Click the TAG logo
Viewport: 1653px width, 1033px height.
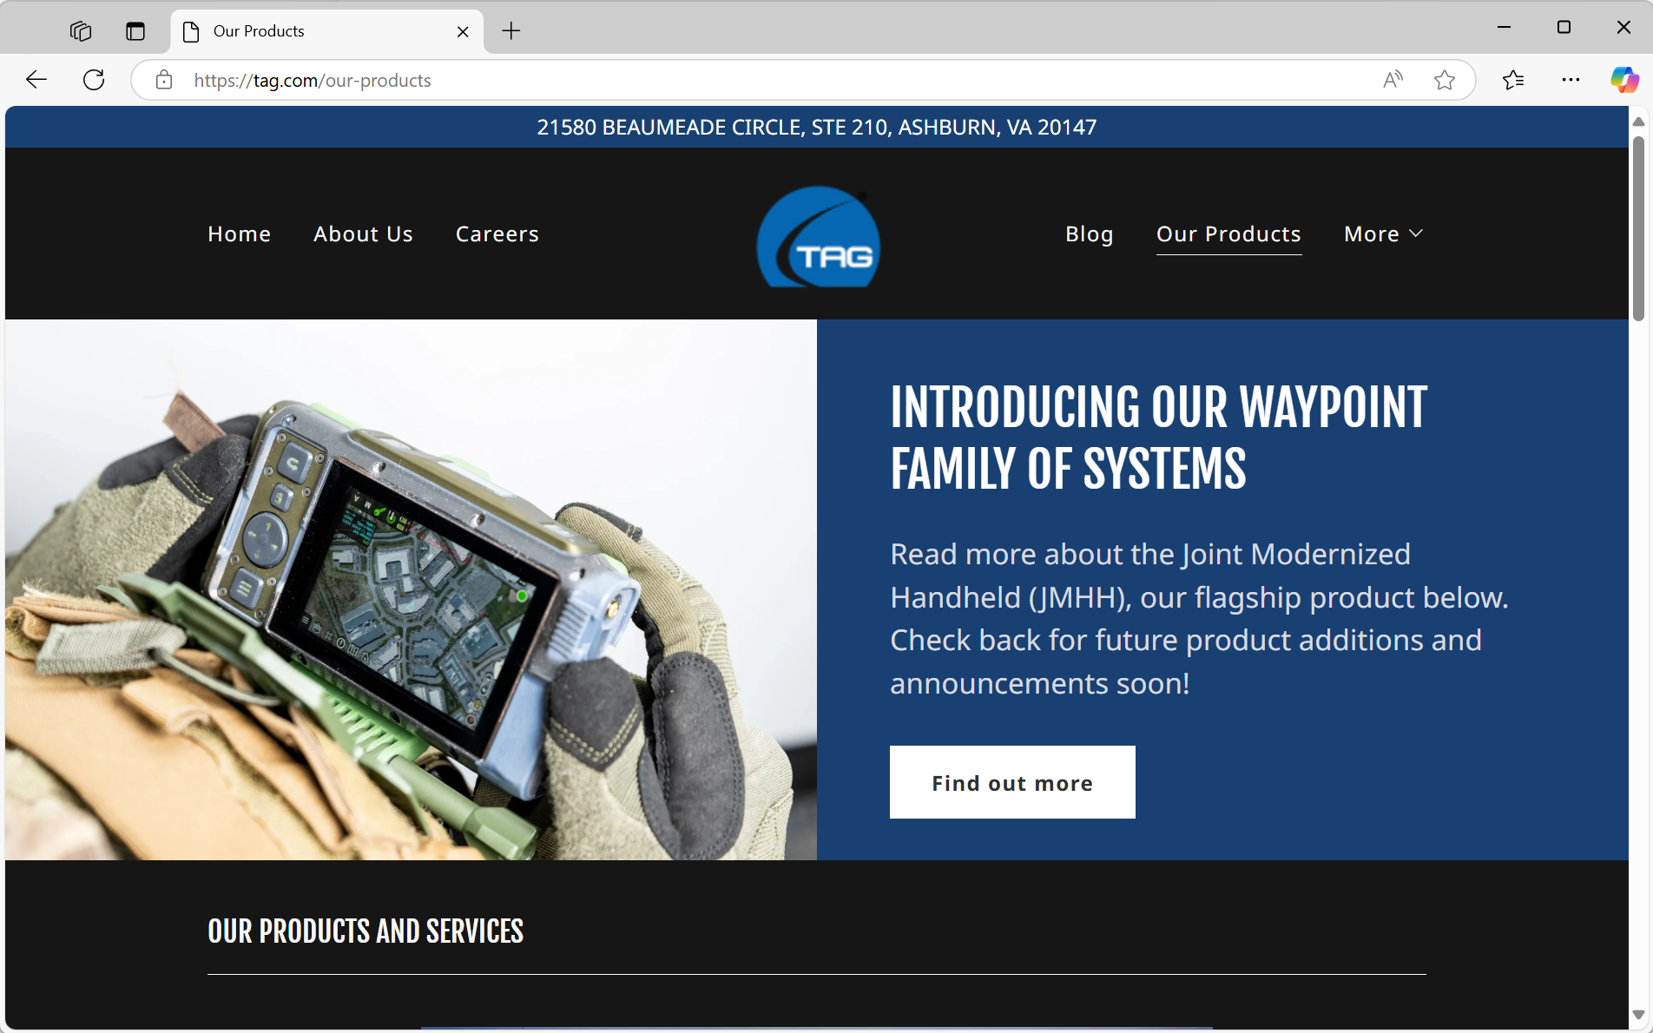click(x=819, y=236)
